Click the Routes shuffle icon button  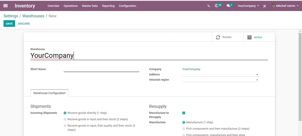coord(224,37)
